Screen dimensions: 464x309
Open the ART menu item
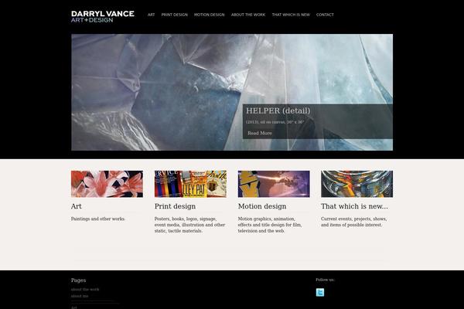tap(152, 15)
